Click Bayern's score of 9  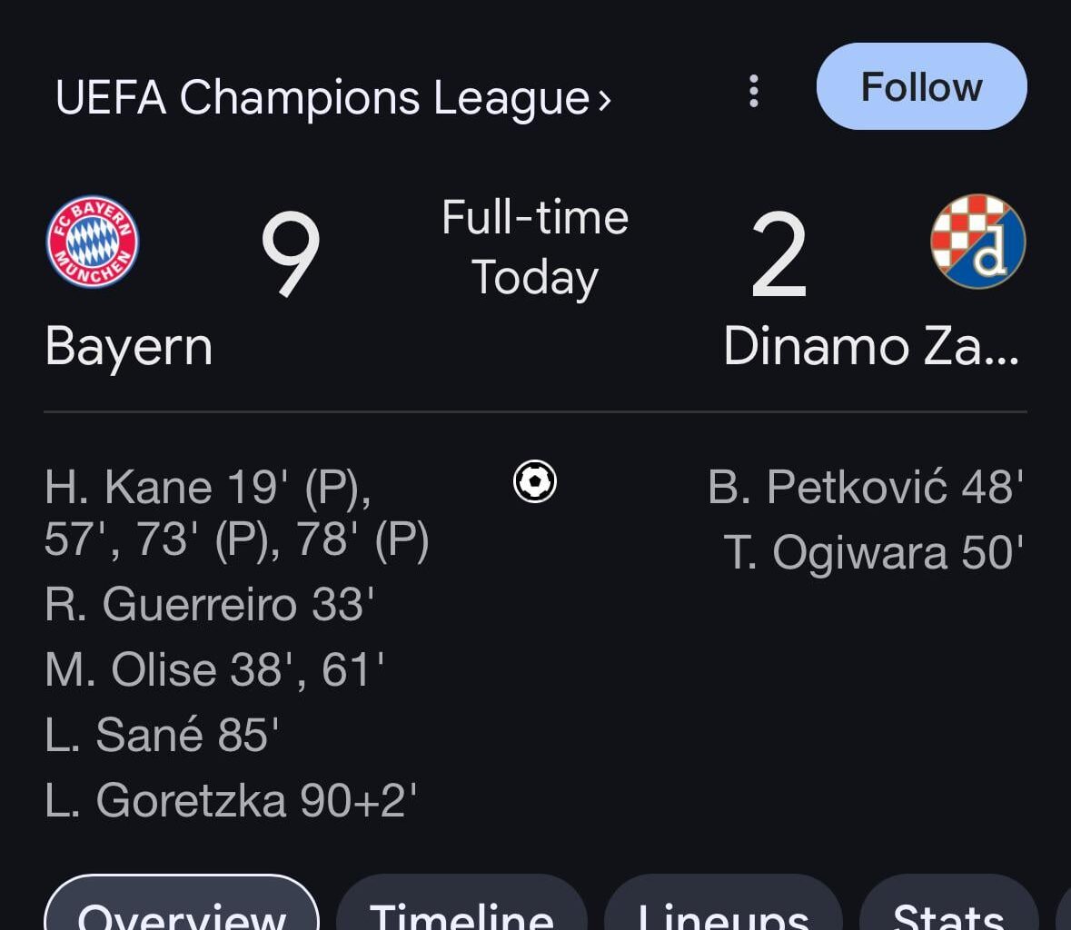[291, 255]
